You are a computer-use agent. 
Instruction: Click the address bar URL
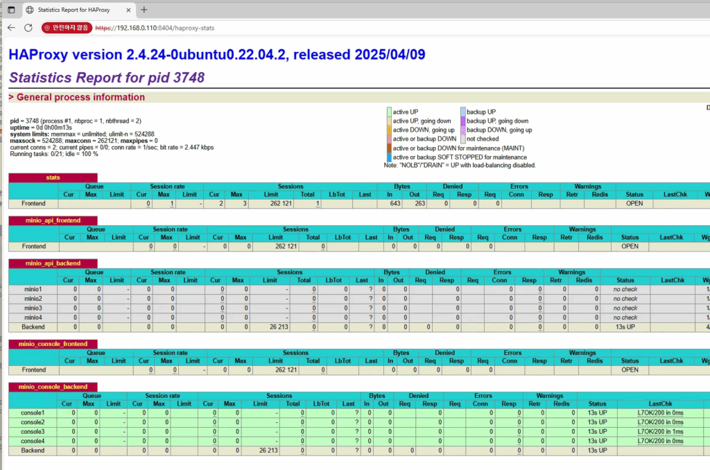[x=155, y=28]
